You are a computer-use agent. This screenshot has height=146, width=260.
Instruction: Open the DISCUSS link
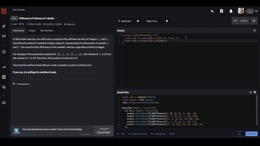[158, 134]
